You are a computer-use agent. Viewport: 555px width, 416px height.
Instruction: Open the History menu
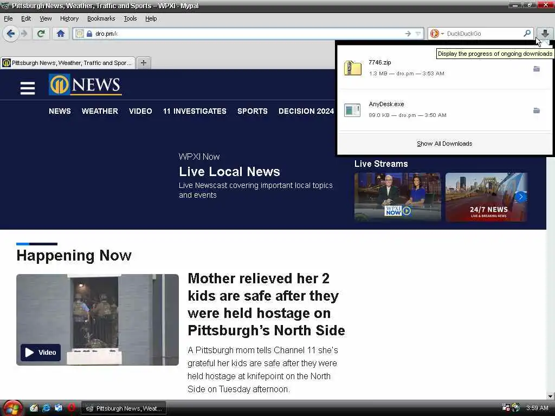pyautogui.click(x=69, y=18)
